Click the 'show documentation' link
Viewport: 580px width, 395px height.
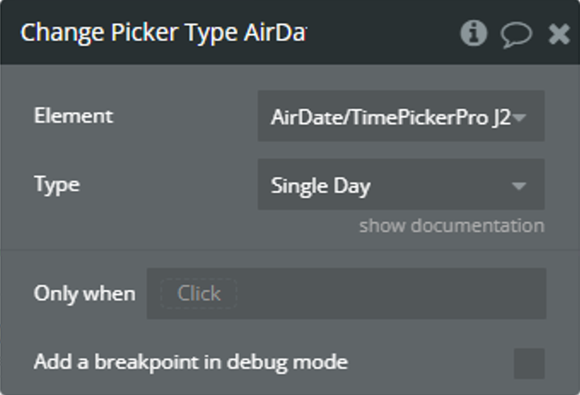(x=451, y=226)
